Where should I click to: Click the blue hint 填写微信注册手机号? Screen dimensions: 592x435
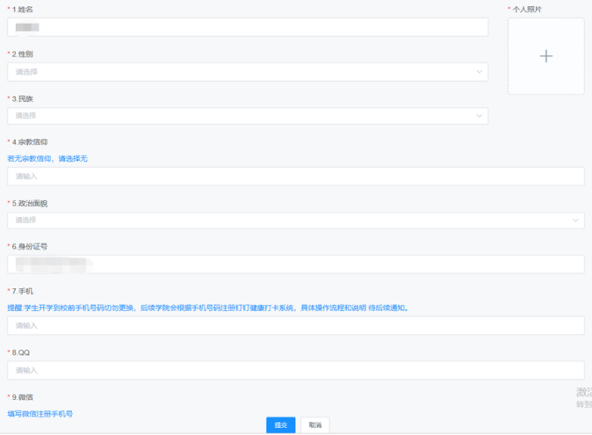(x=40, y=413)
